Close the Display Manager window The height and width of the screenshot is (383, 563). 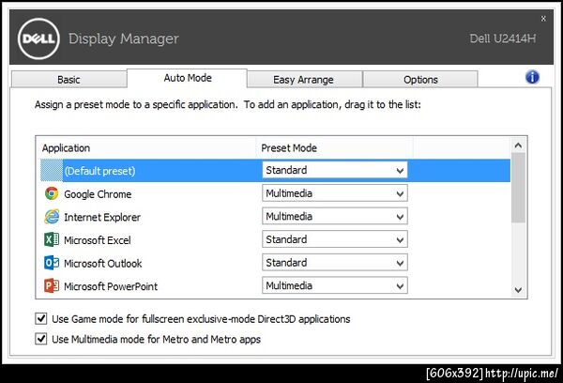(543, 19)
